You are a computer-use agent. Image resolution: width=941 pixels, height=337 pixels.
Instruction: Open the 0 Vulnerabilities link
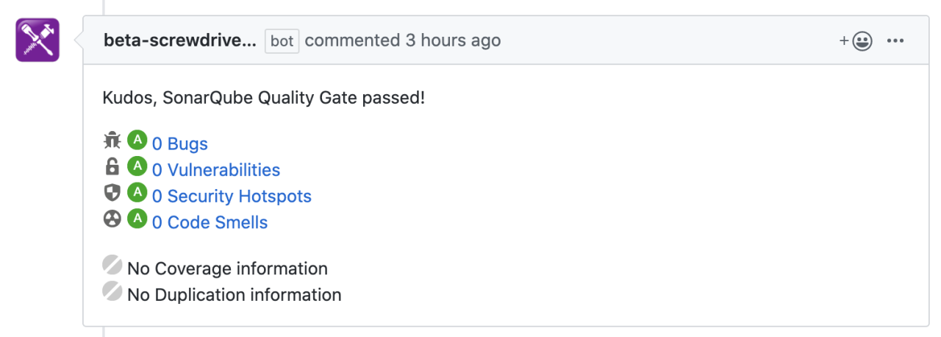click(216, 170)
